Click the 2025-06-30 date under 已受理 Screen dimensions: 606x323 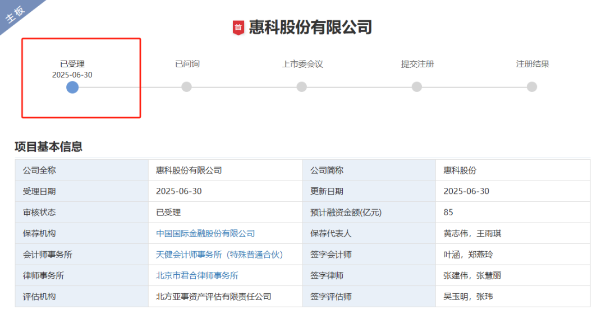tap(72, 75)
